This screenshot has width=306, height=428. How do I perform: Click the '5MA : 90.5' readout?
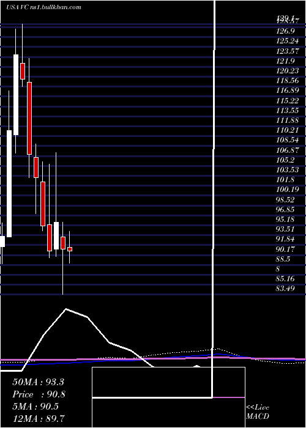(35, 407)
